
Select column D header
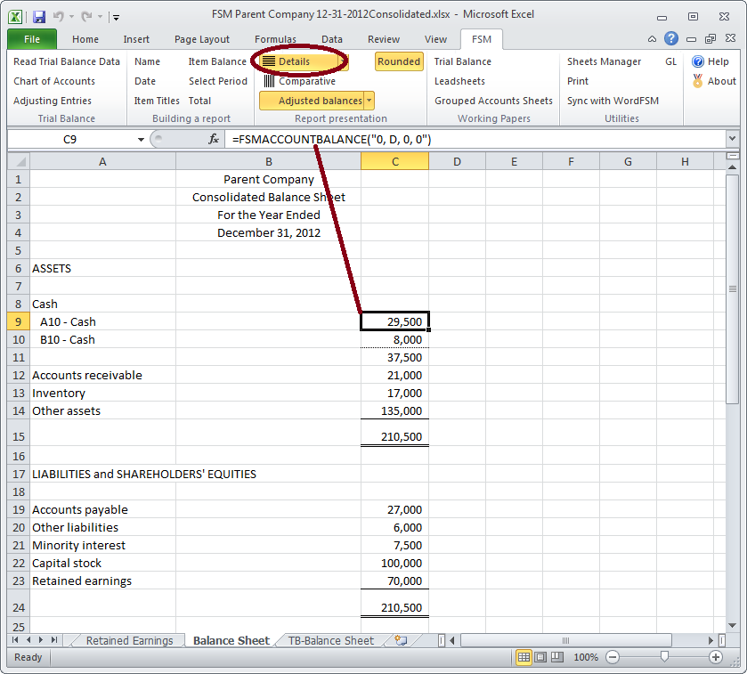point(457,161)
